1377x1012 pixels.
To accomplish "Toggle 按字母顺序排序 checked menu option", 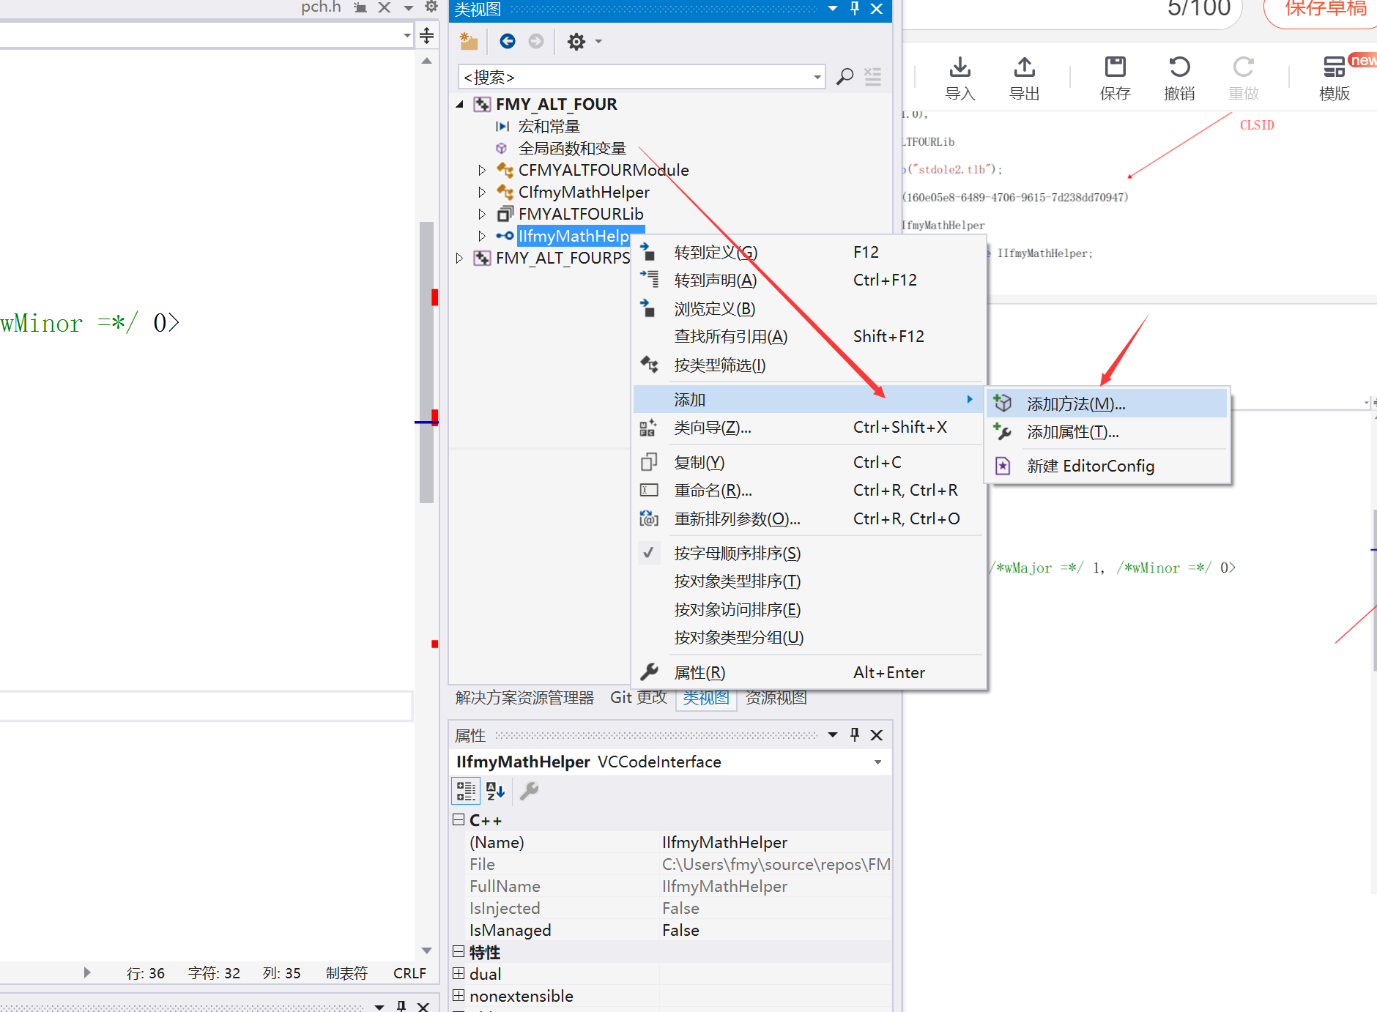I will point(807,554).
